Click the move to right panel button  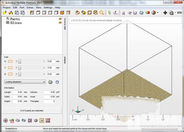(x=65, y=24)
